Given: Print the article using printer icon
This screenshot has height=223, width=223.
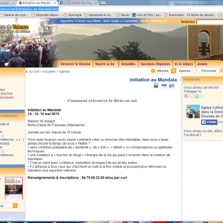Looking at the screenshot, I should pos(156,85).
